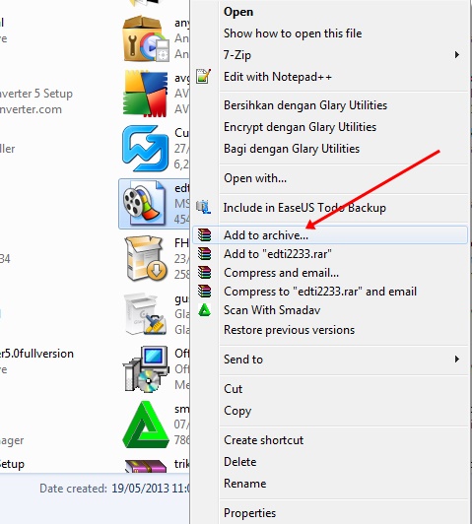This screenshot has width=472, height=524.
Task: Choose Include in EaseUS Todo Backup
Action: pos(304,208)
